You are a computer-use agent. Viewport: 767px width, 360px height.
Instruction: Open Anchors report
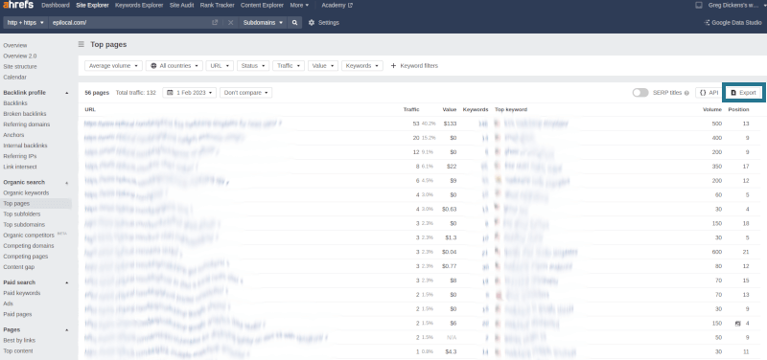tap(13, 135)
